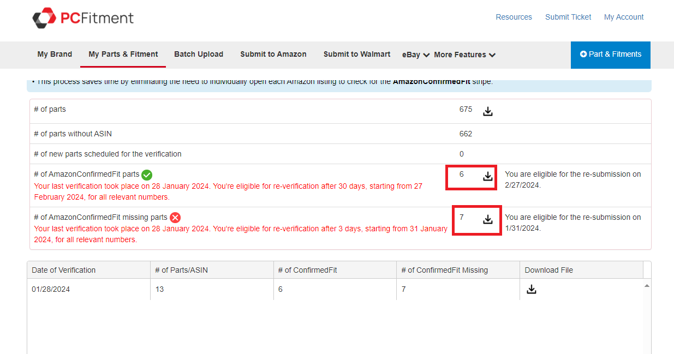Image resolution: width=674 pixels, height=354 pixels.
Task: Click the table scrollbar up arrow
Action: 647,284
